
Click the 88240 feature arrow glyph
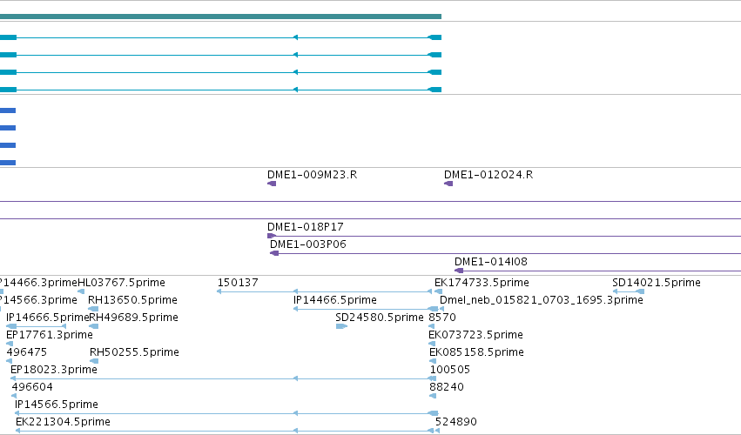coord(433,396)
